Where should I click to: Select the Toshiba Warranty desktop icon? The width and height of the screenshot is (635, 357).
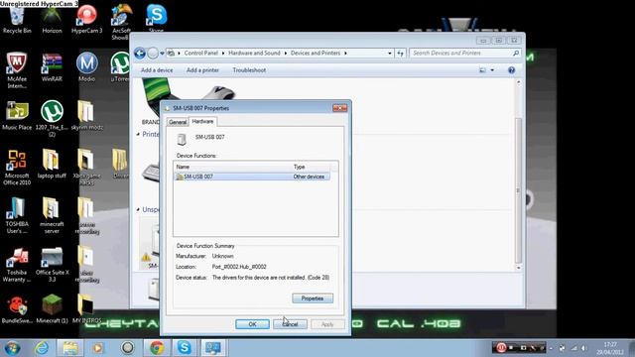tap(17, 265)
